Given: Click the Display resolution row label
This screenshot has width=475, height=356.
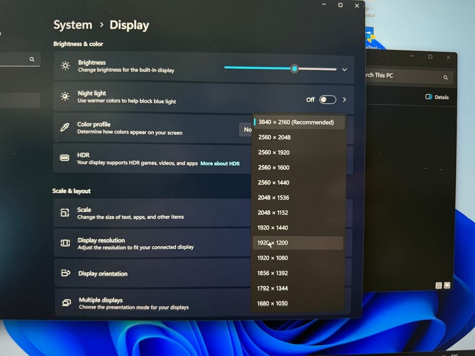Looking at the screenshot, I should click(x=101, y=240).
